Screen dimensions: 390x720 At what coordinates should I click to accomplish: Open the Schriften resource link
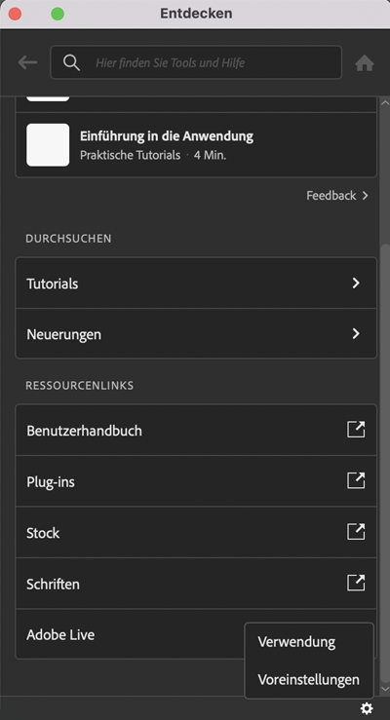[196, 584]
